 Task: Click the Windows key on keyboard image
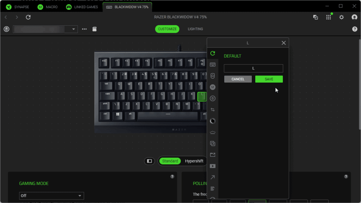click(117, 116)
